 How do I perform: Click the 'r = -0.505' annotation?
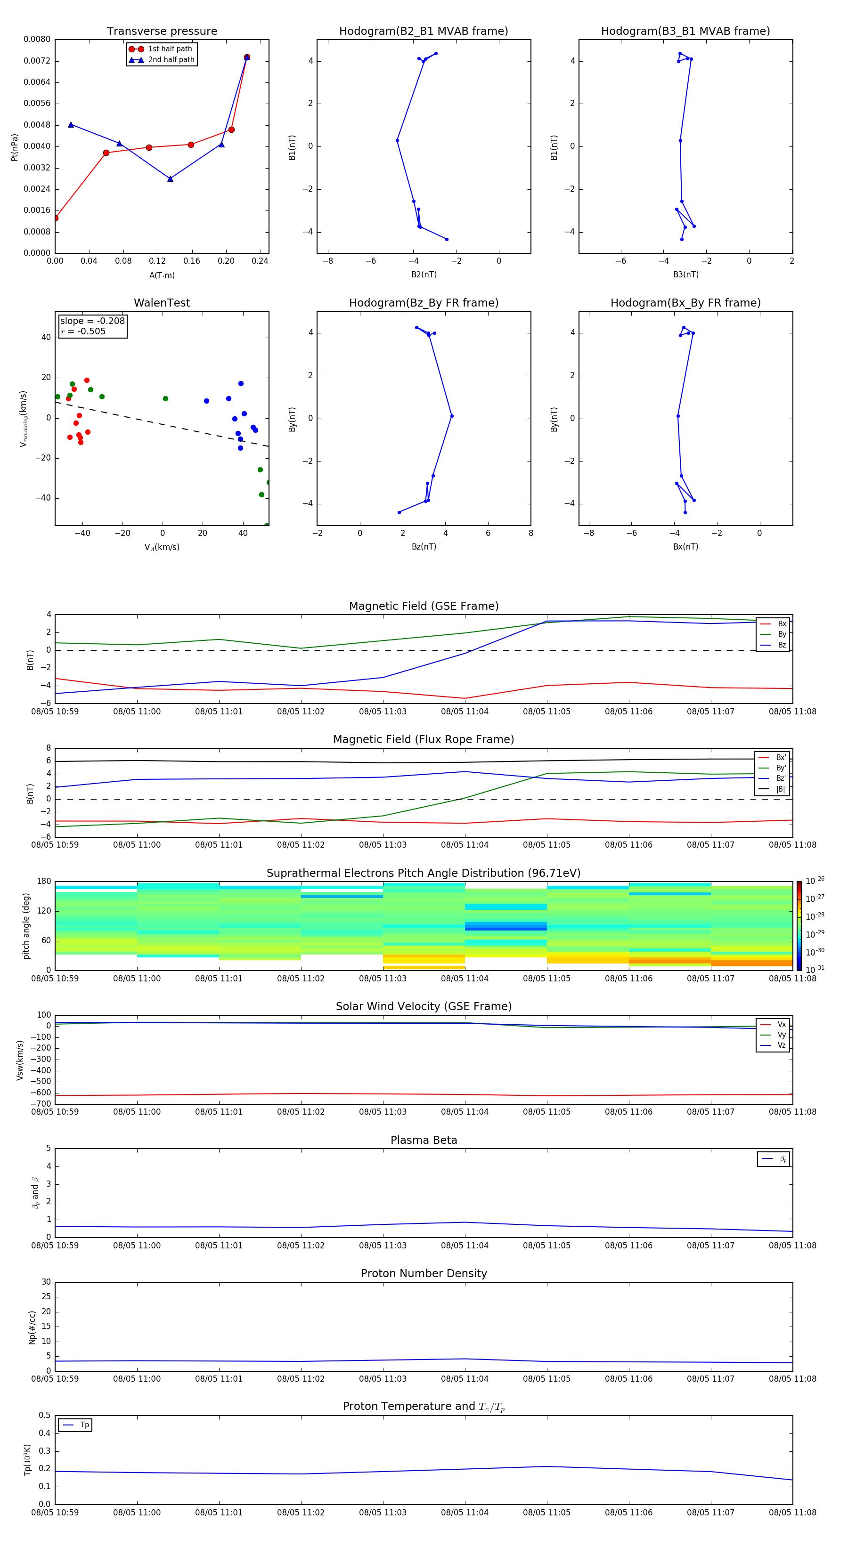pos(83,331)
